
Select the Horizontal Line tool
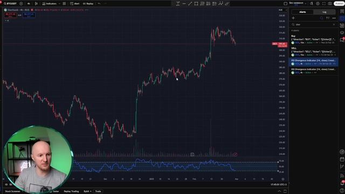[184, 4]
